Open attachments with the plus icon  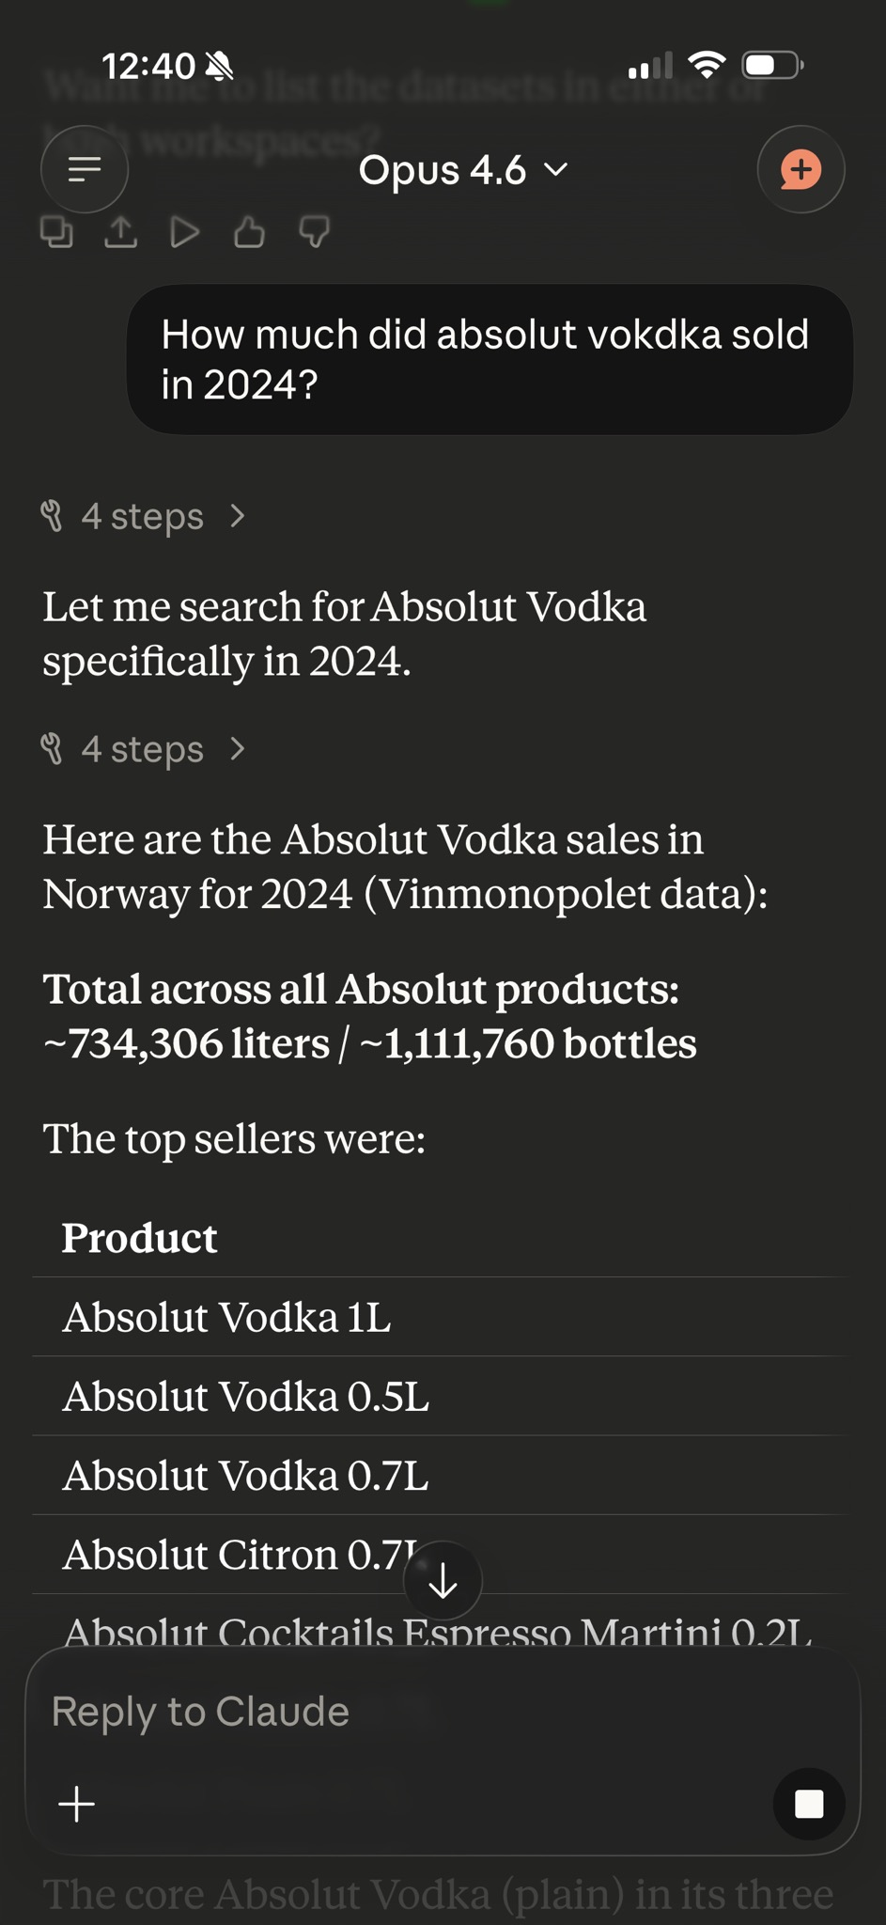pos(77,1804)
